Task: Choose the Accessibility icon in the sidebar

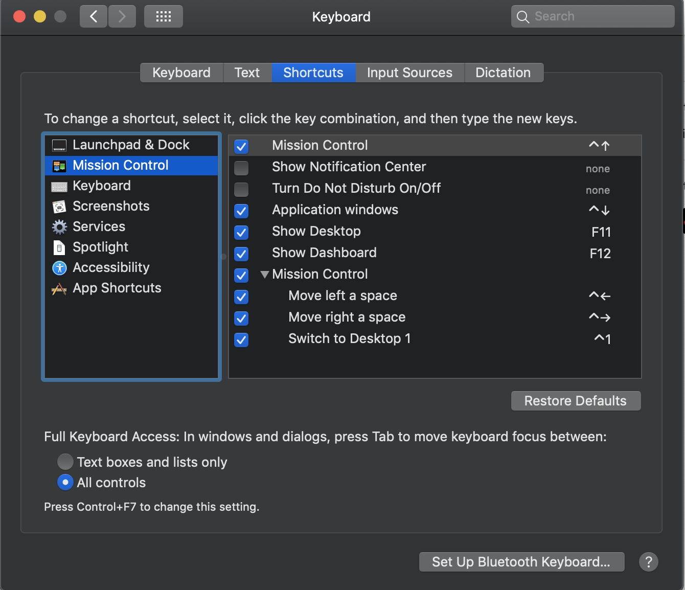Action: (59, 268)
